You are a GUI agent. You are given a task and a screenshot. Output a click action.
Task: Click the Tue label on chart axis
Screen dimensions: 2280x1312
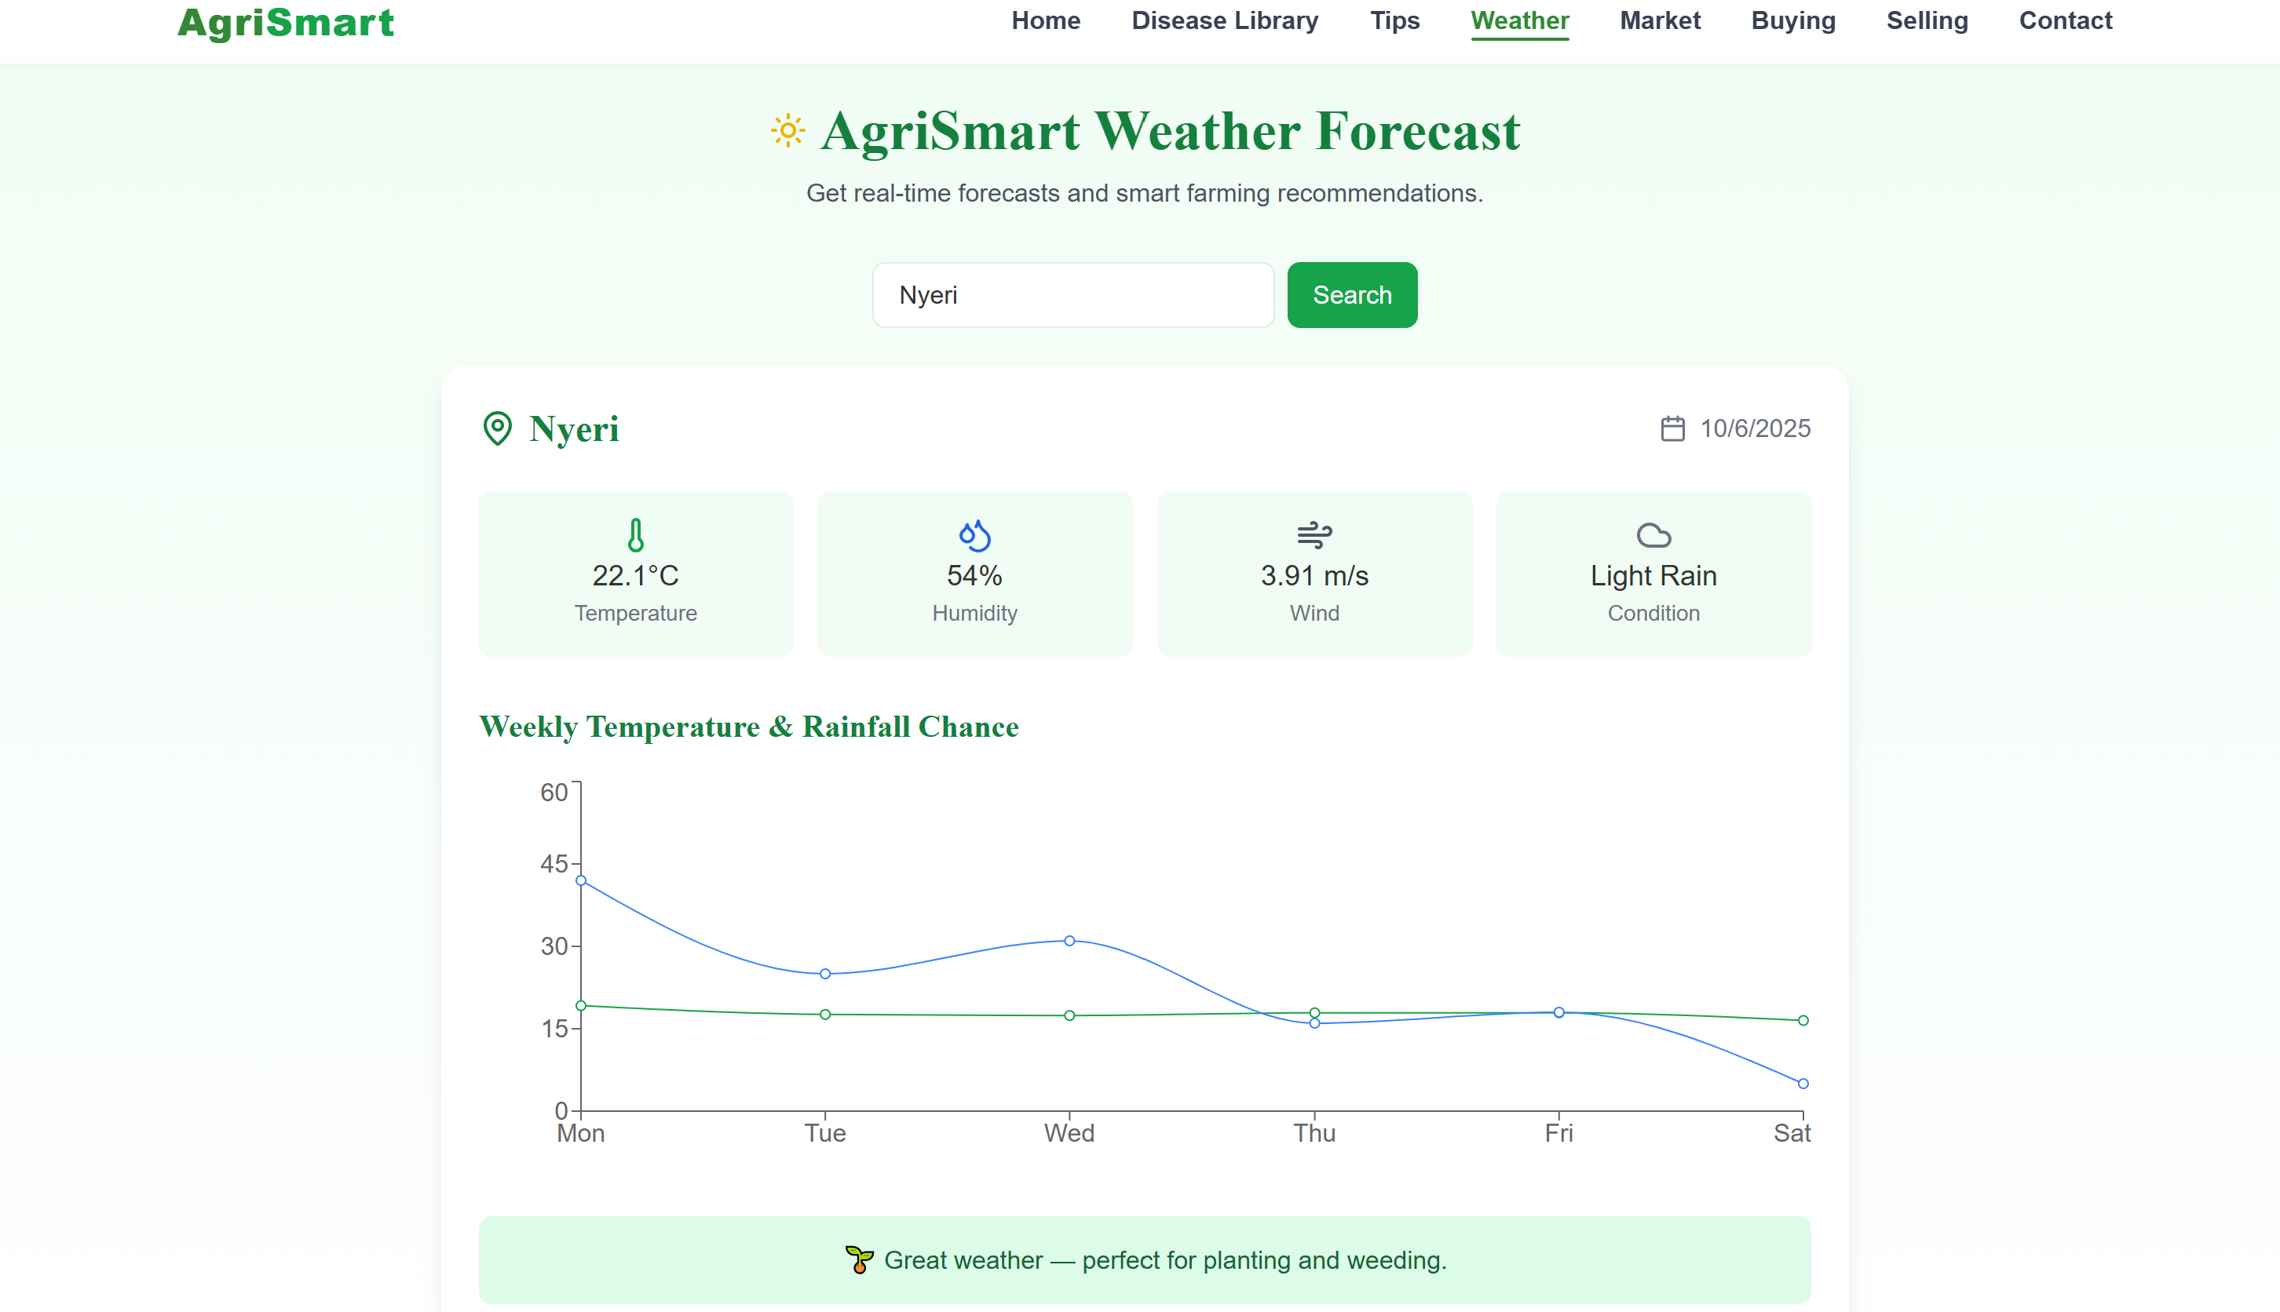point(825,1134)
